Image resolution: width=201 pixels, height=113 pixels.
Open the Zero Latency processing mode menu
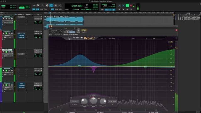(100, 112)
